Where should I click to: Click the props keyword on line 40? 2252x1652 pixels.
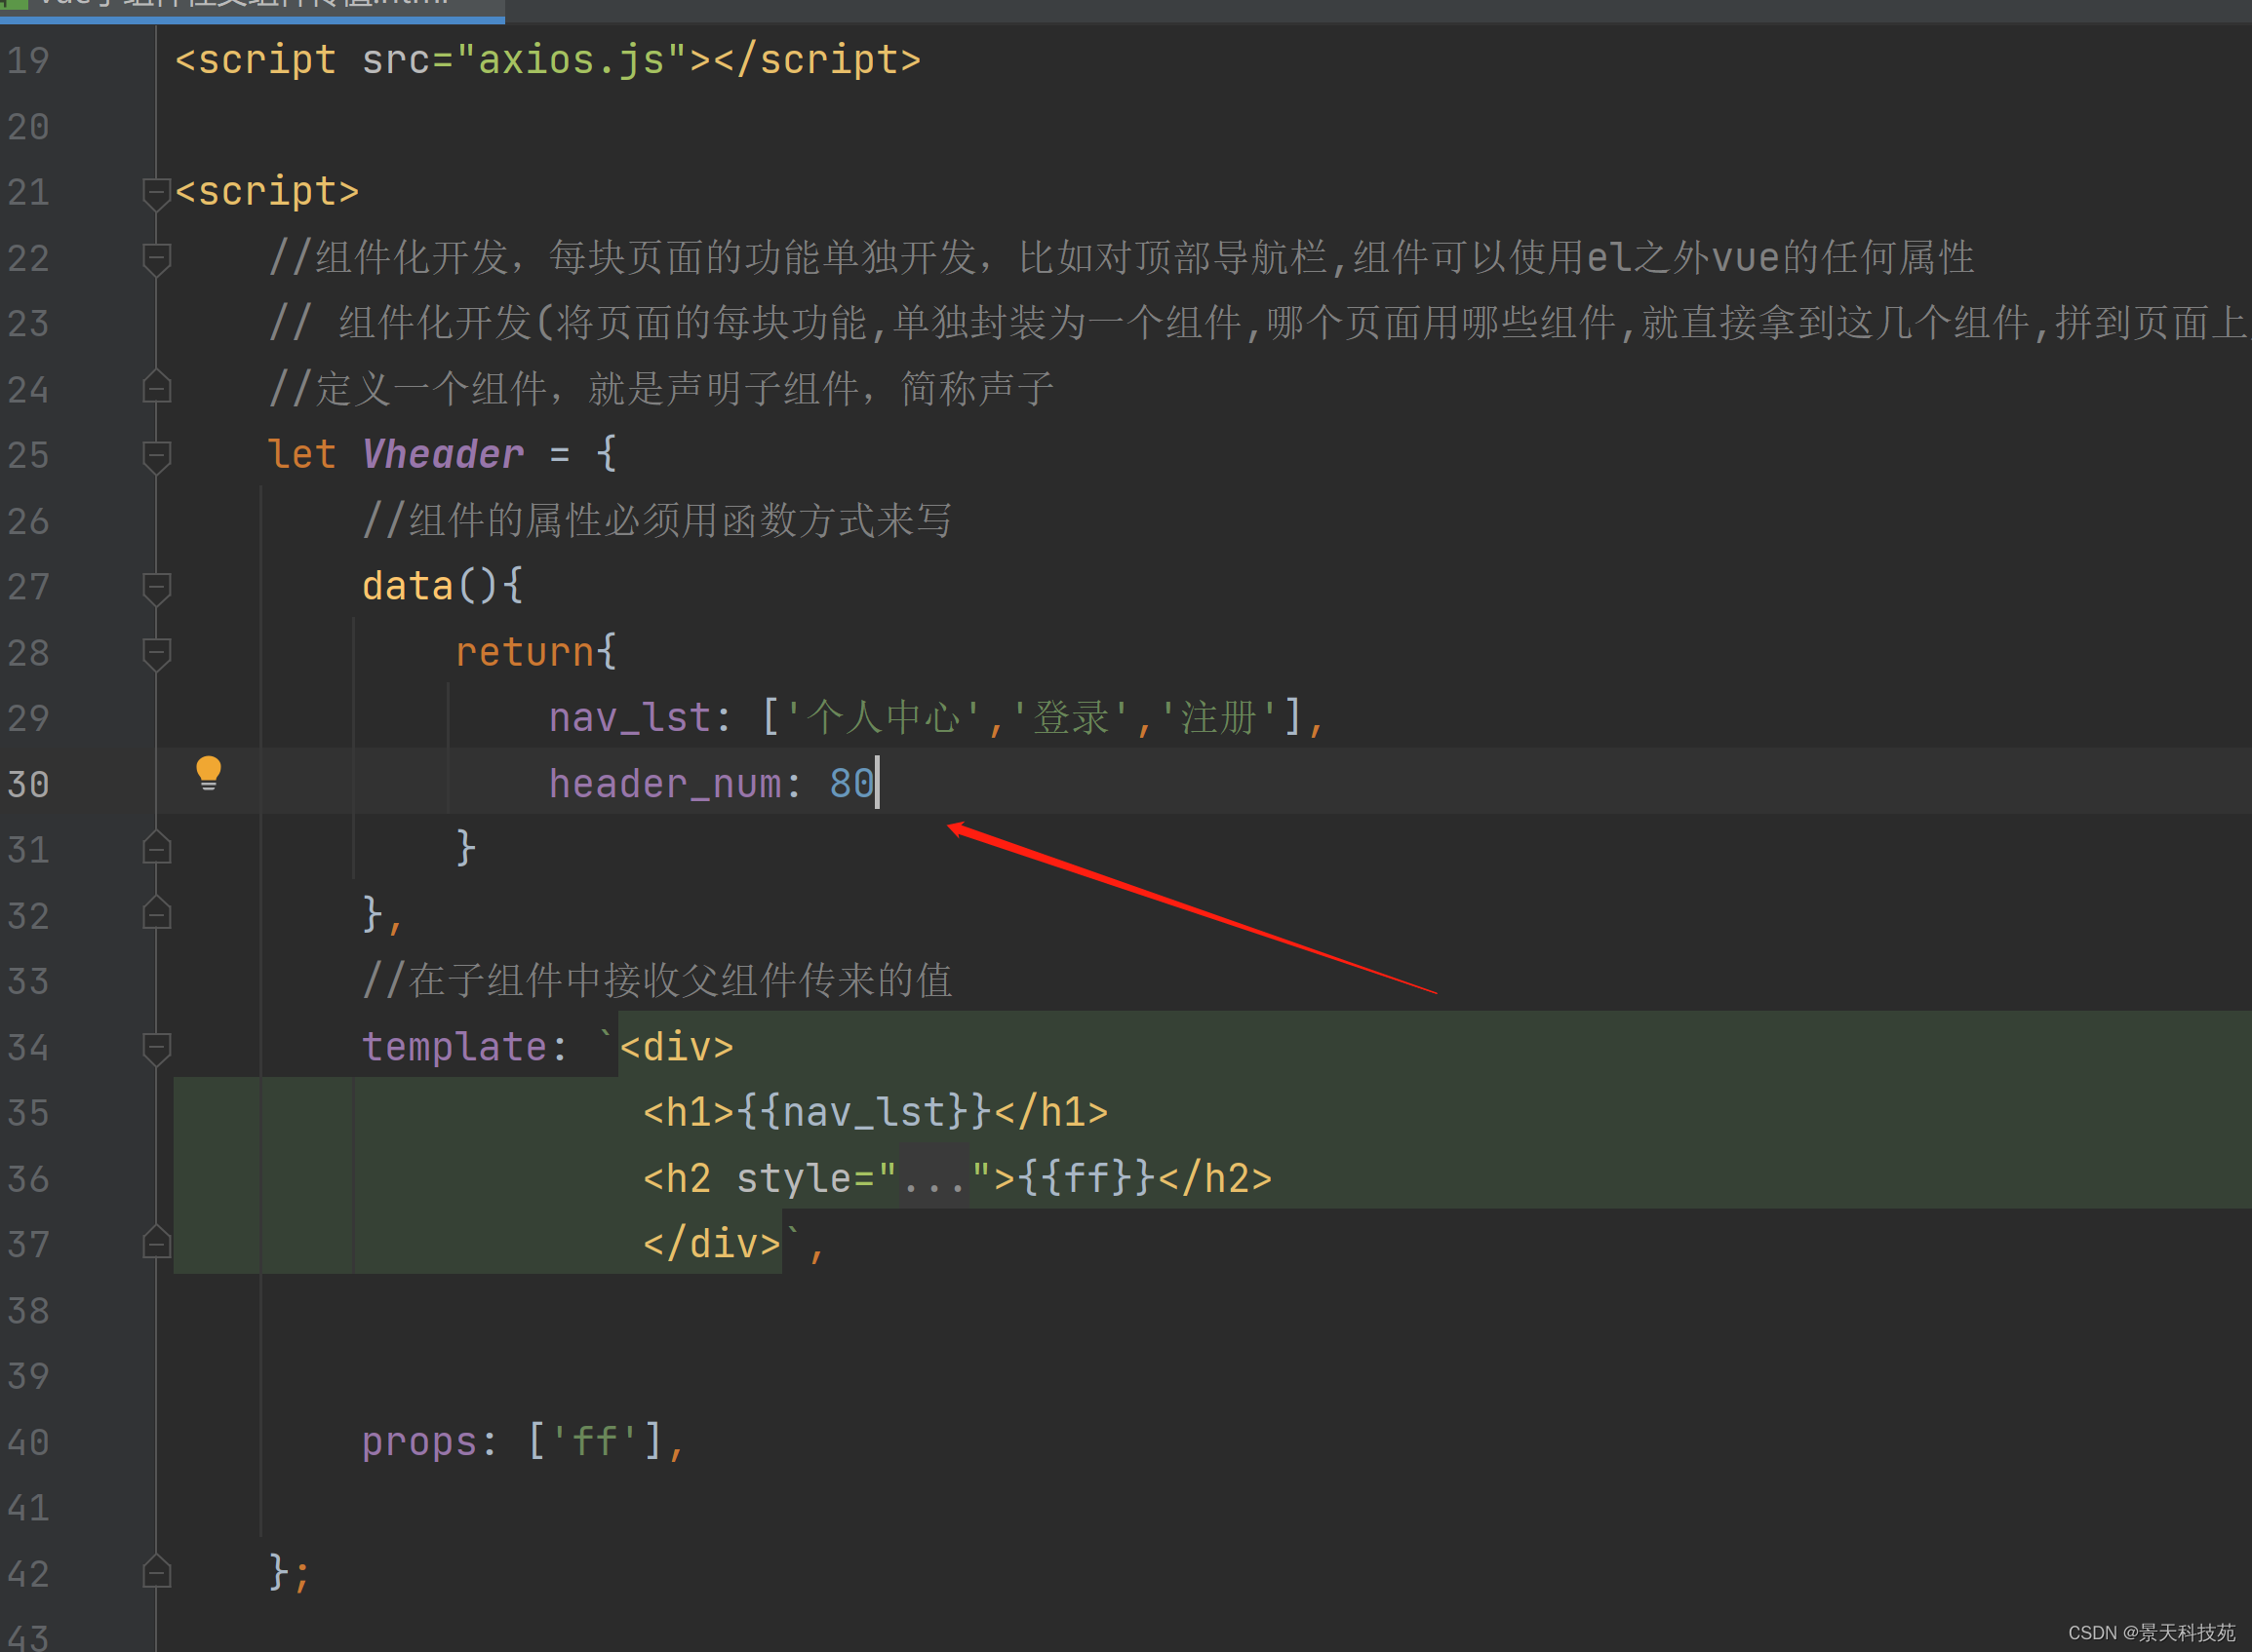click(x=420, y=1442)
